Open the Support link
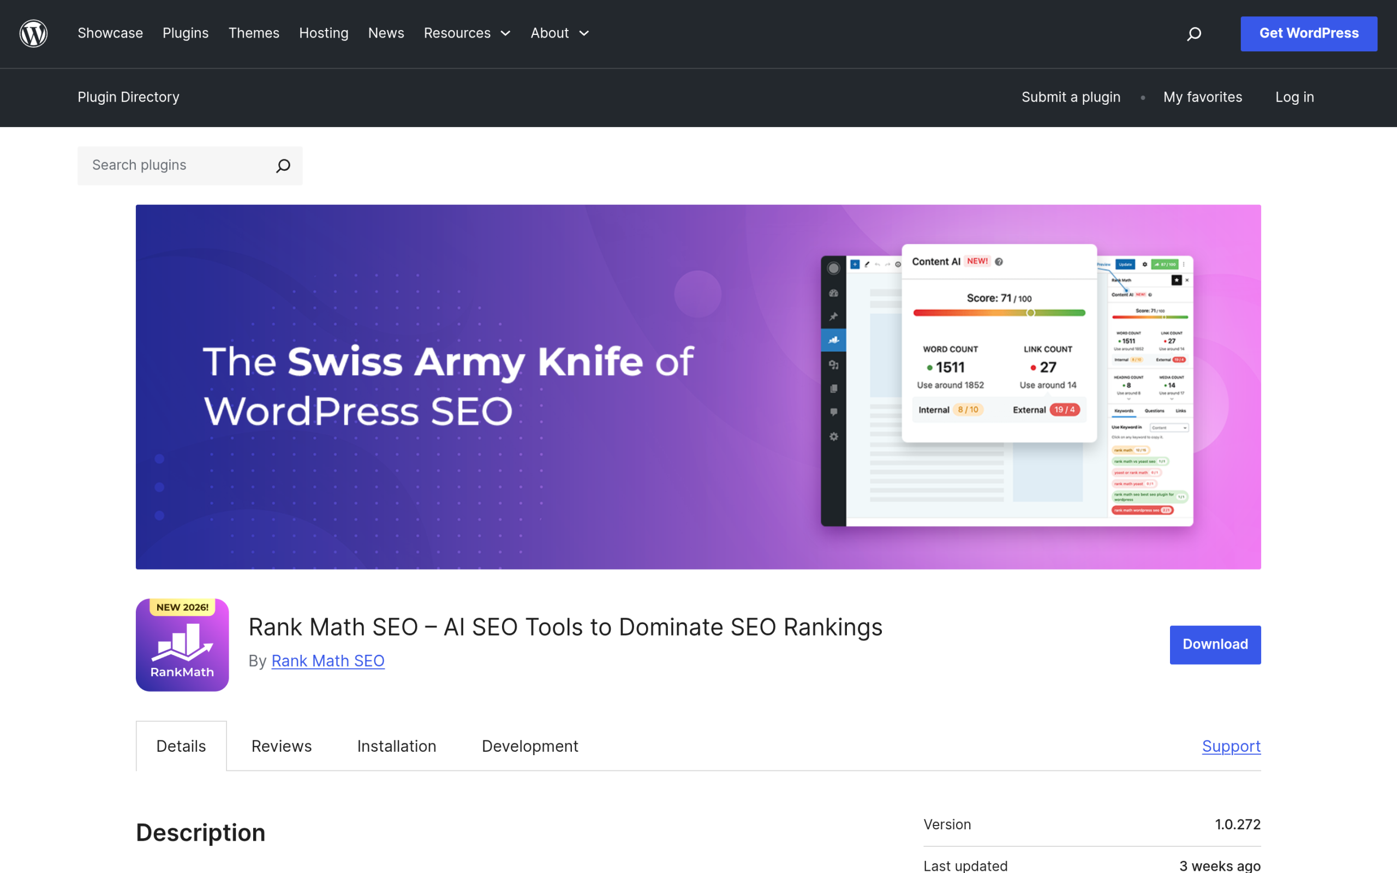This screenshot has width=1397, height=873. [1231, 746]
